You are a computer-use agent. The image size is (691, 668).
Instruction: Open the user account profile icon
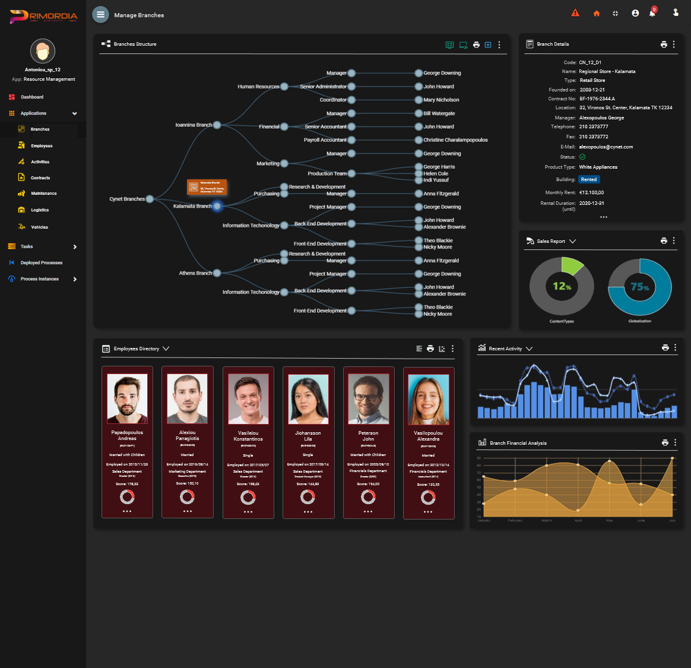tap(635, 13)
